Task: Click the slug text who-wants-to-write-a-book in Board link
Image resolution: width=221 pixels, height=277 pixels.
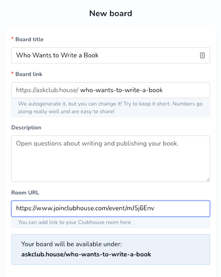Action: click(x=121, y=90)
